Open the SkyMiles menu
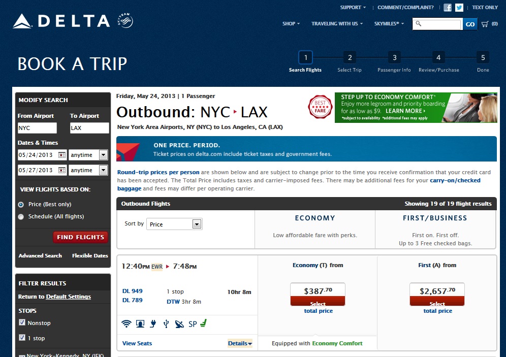Viewport: 506px width, 357px height. tap(389, 24)
